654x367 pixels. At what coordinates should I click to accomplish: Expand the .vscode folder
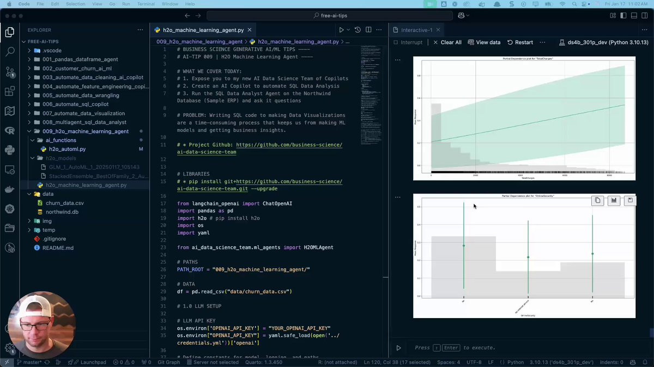coord(84,51)
